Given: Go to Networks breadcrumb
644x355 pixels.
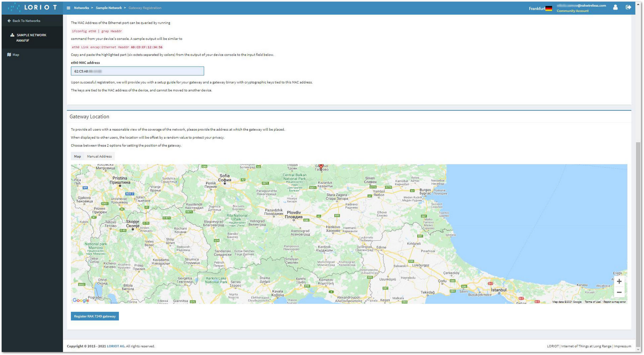Looking at the screenshot, I should point(82,8).
